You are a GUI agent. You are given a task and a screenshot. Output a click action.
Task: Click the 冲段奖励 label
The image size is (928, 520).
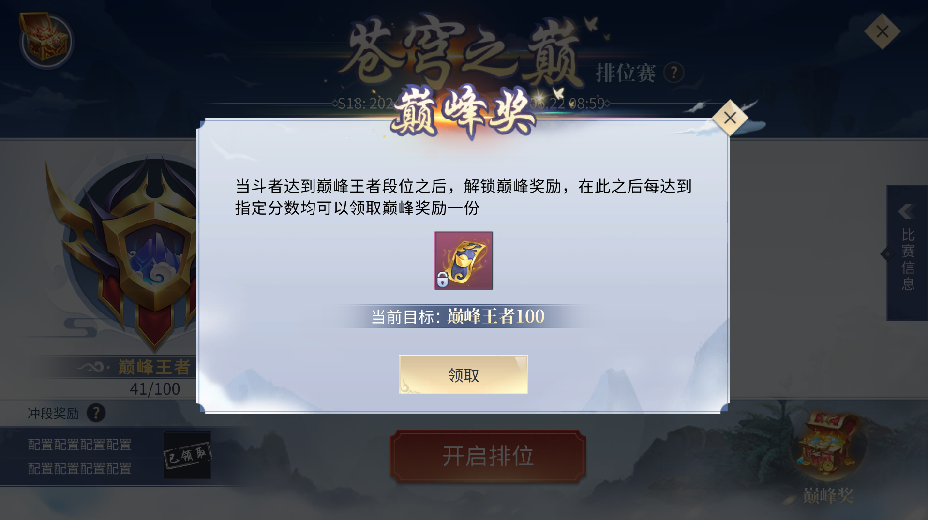coord(53,414)
